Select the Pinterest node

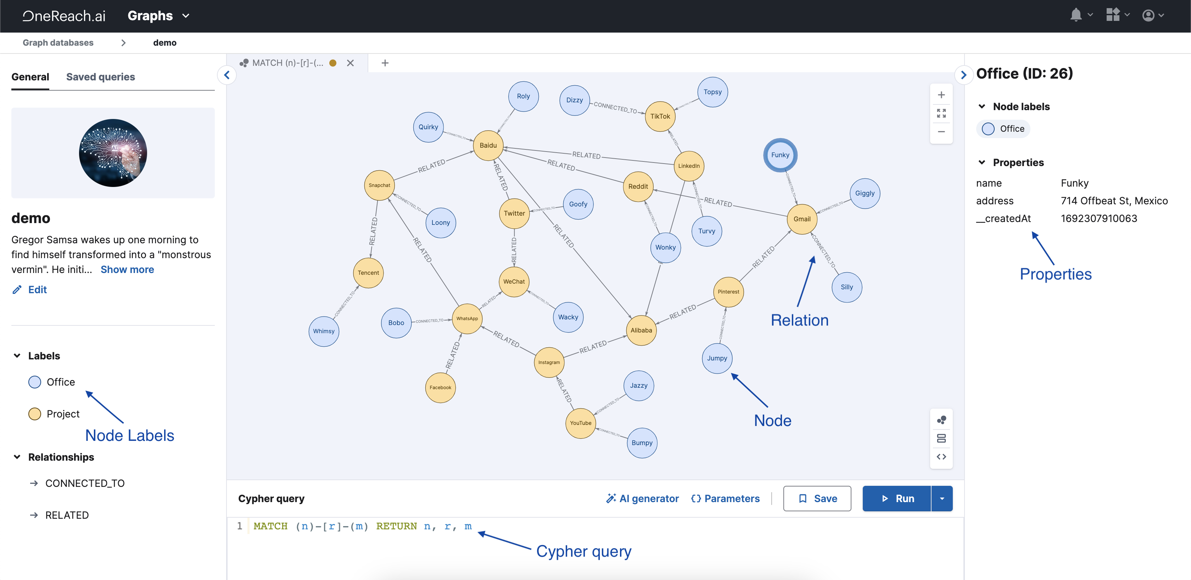tap(728, 292)
